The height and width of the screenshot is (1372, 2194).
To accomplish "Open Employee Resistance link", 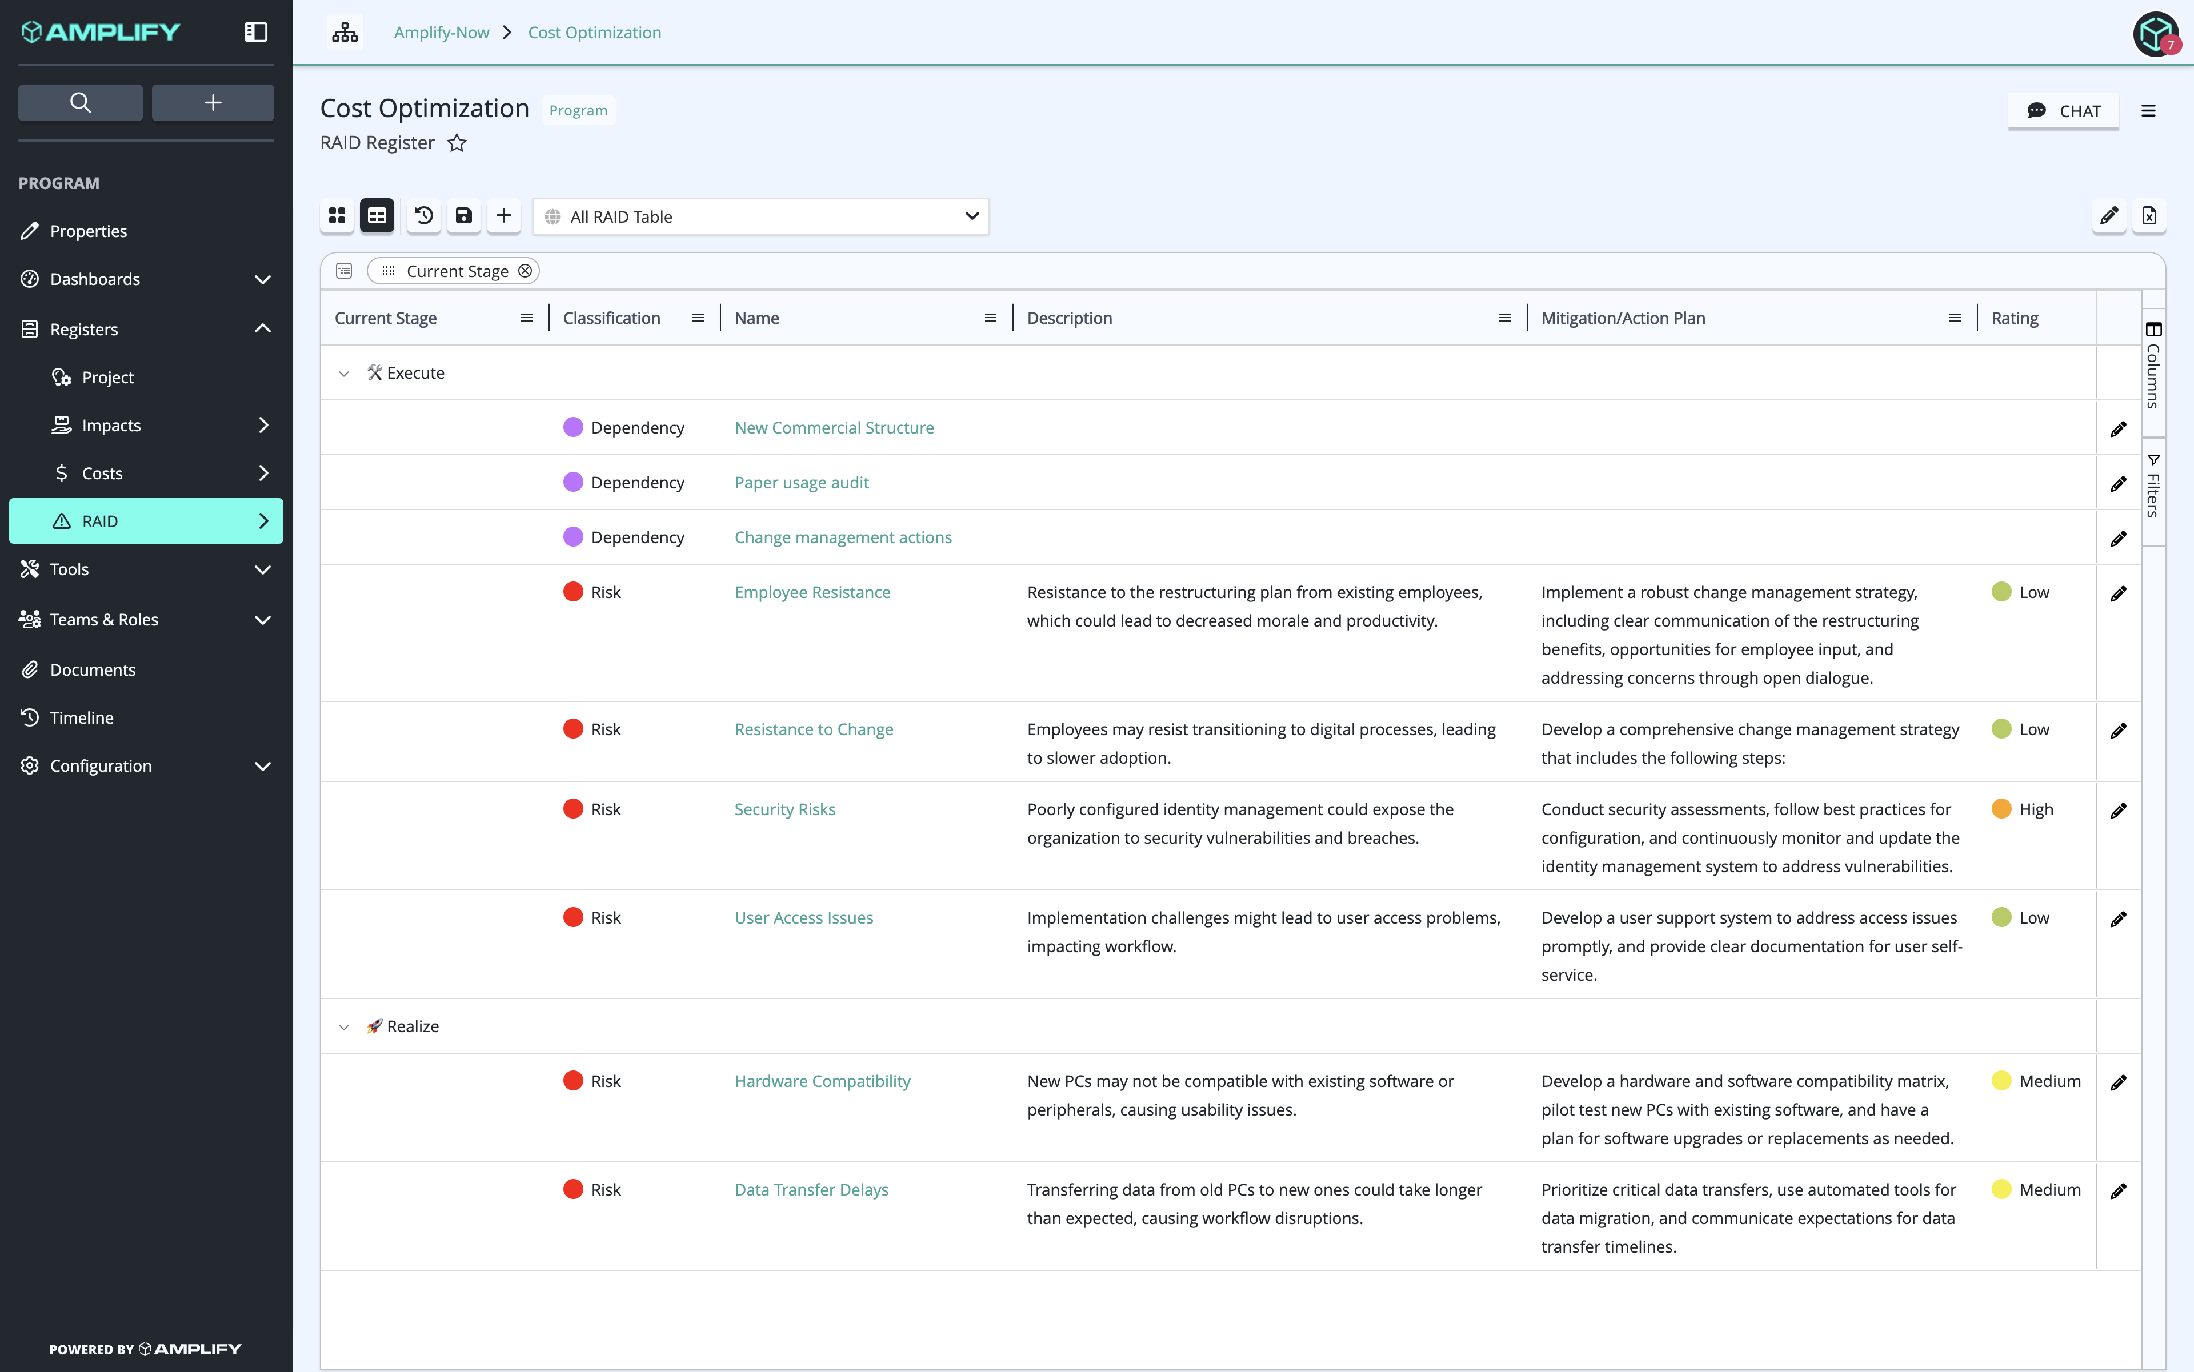I will [811, 592].
